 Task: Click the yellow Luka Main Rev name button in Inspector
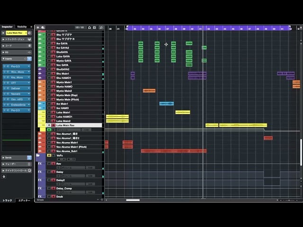16,33
